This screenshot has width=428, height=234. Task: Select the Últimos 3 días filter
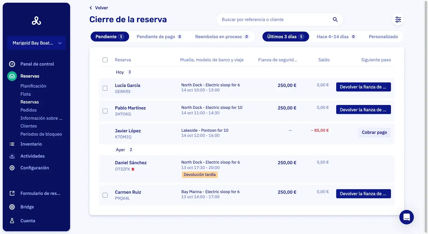pyautogui.click(x=286, y=37)
